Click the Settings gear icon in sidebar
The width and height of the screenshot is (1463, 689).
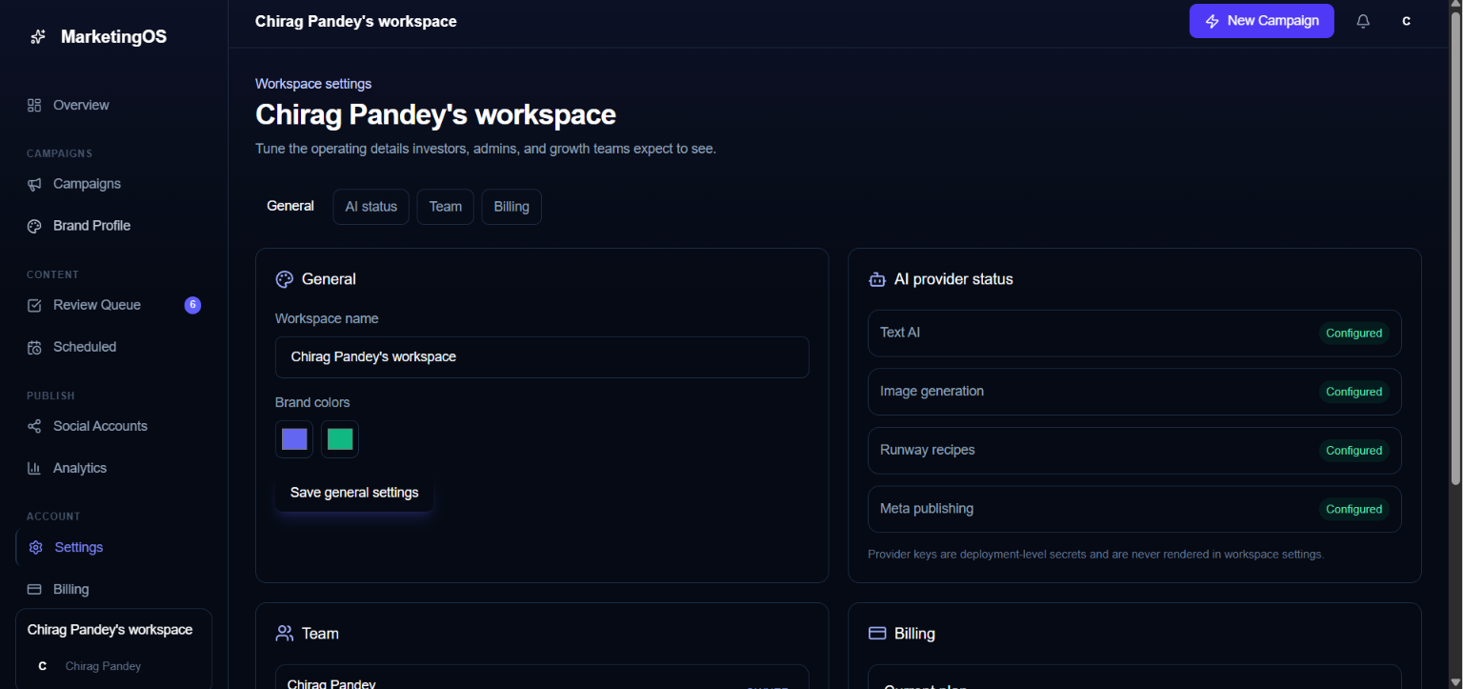(36, 547)
